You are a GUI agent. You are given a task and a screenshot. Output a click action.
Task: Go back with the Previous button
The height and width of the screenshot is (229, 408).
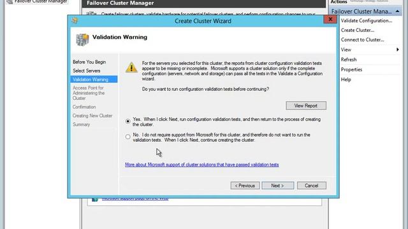[245, 186]
